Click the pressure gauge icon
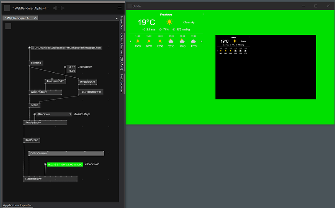This screenshot has width=335, height=208. (174, 30)
